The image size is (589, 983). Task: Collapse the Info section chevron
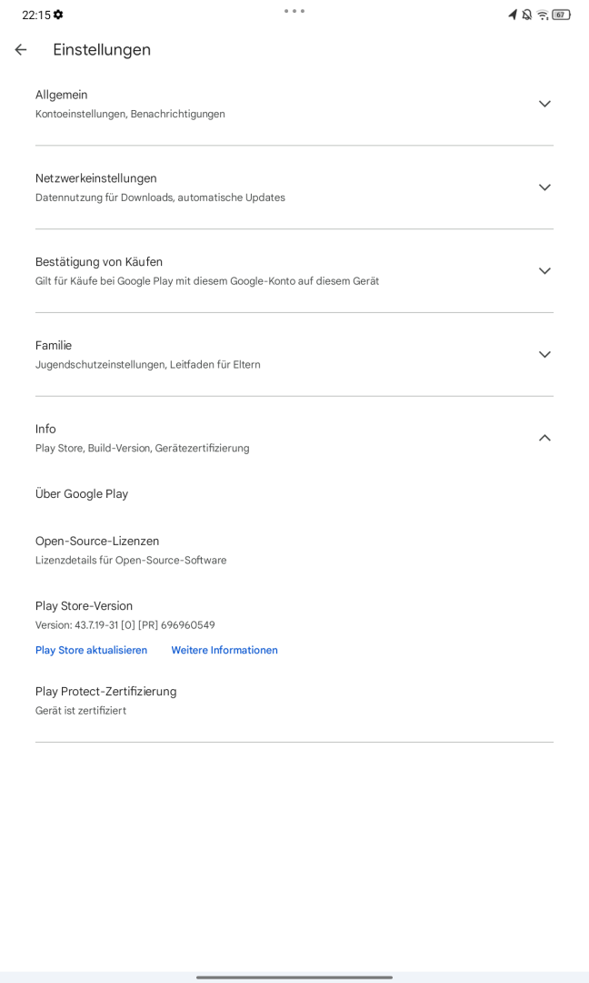coord(544,438)
